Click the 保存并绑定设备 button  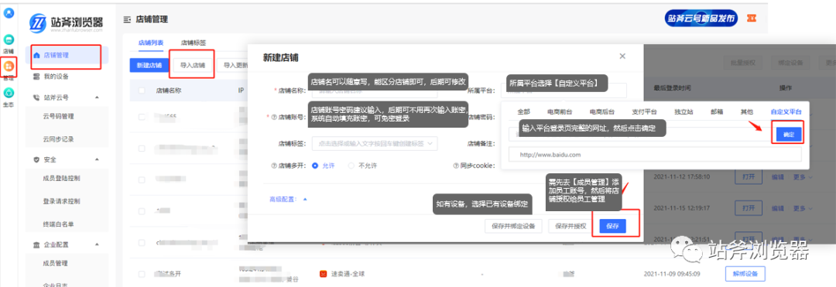click(513, 227)
